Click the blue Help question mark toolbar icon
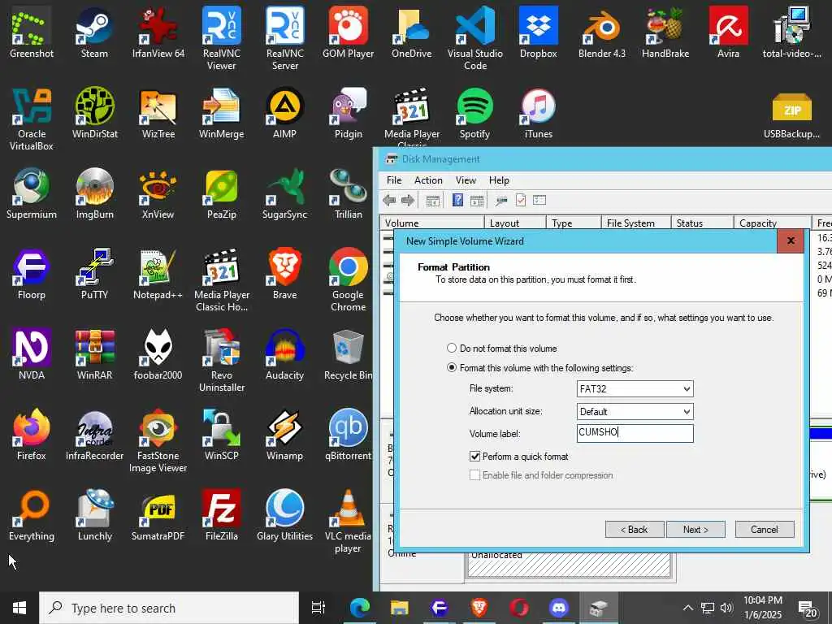Image resolution: width=832 pixels, height=624 pixels. 457,200
